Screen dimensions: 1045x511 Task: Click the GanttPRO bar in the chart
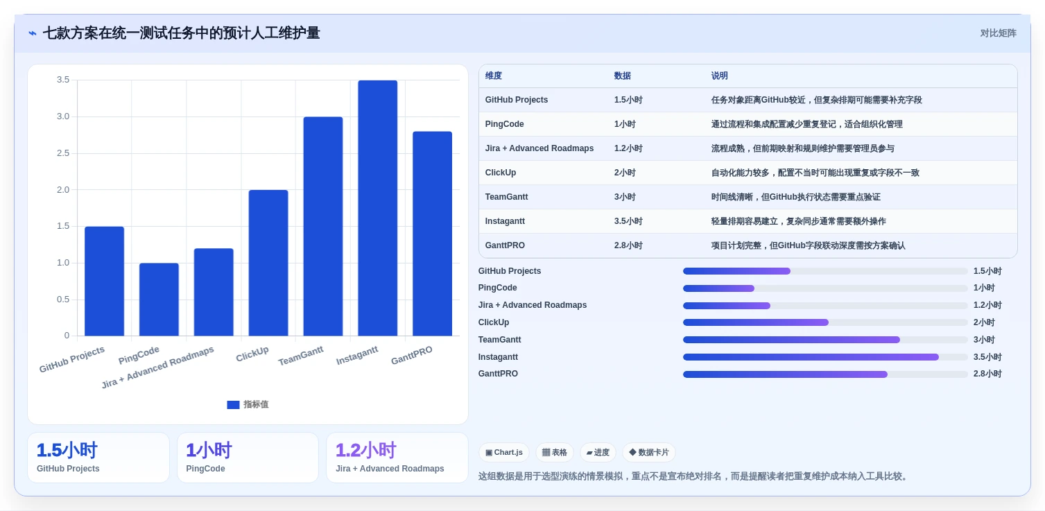(x=432, y=234)
